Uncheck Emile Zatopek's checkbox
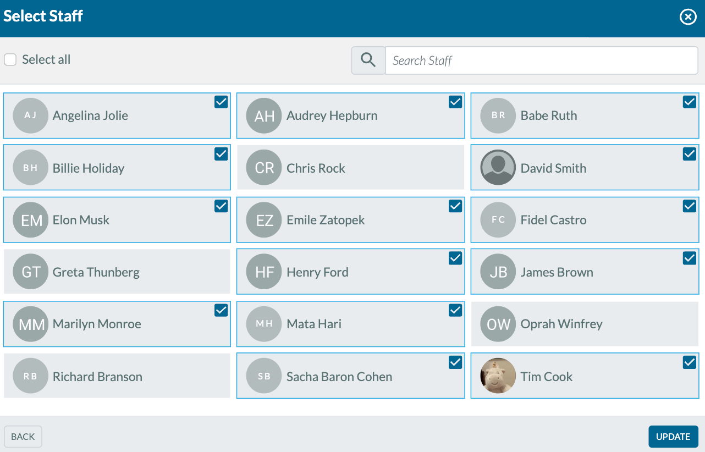The width and height of the screenshot is (705, 452). (455, 206)
